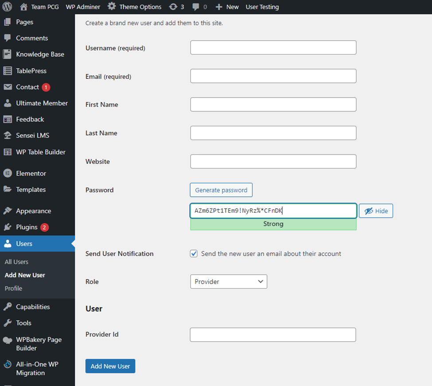Open the Plugins menu with 2 updates

coord(27,227)
